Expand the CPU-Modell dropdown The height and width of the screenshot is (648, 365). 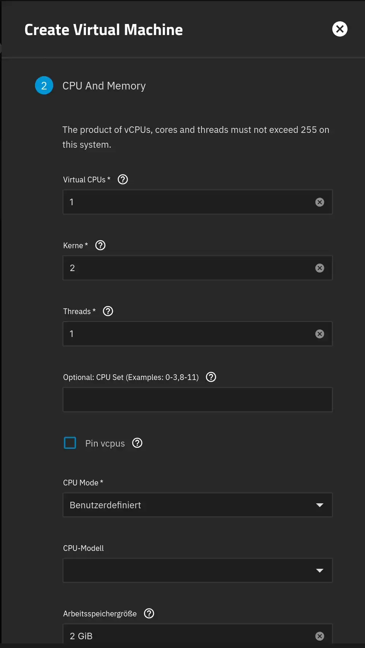pyautogui.click(x=198, y=570)
